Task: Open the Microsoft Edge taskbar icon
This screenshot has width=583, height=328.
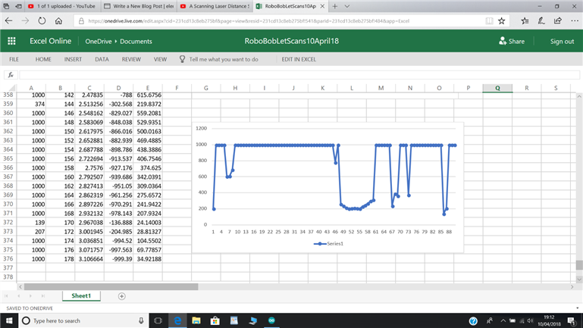Action: pyautogui.click(x=177, y=320)
